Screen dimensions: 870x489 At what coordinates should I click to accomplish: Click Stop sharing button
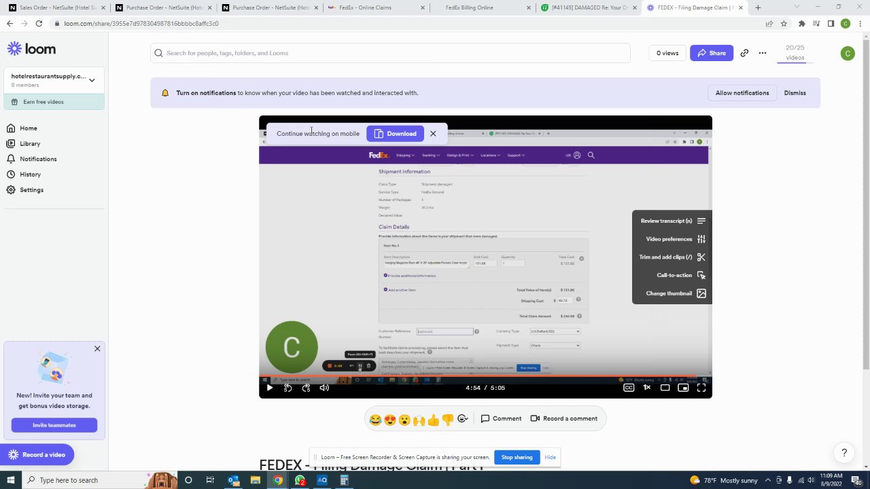pyautogui.click(x=517, y=457)
